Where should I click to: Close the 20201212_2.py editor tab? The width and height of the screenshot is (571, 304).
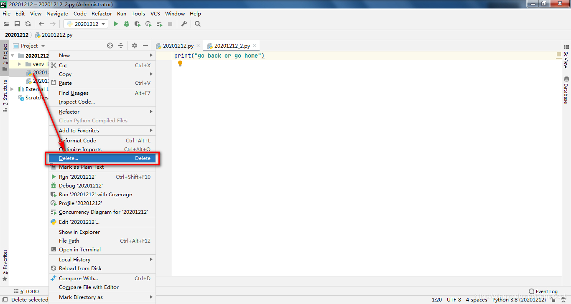click(254, 46)
